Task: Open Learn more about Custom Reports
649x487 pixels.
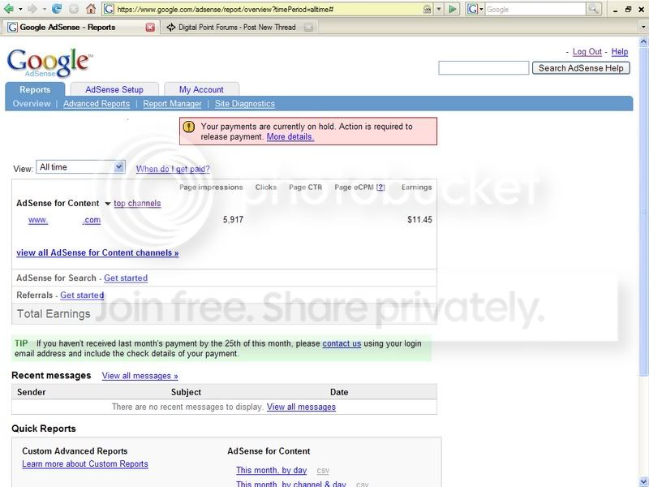Action: 85,463
